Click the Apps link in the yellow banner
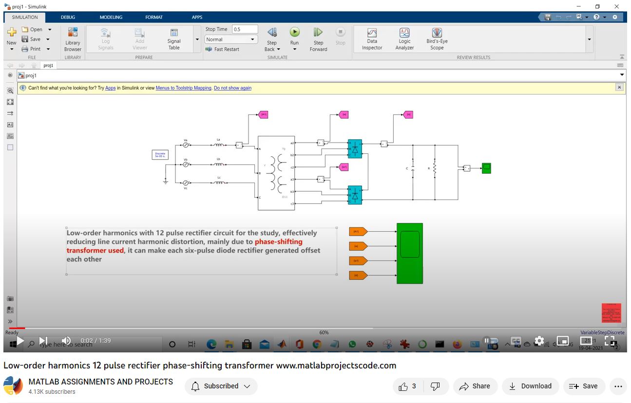 [111, 88]
